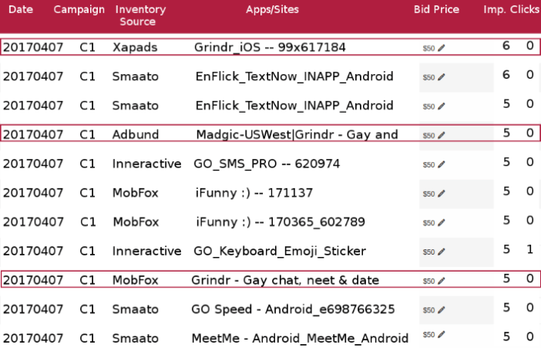Image resolution: width=541 pixels, height=348 pixels.
Task: Click the Inventory Source column header
Action: coord(140,15)
